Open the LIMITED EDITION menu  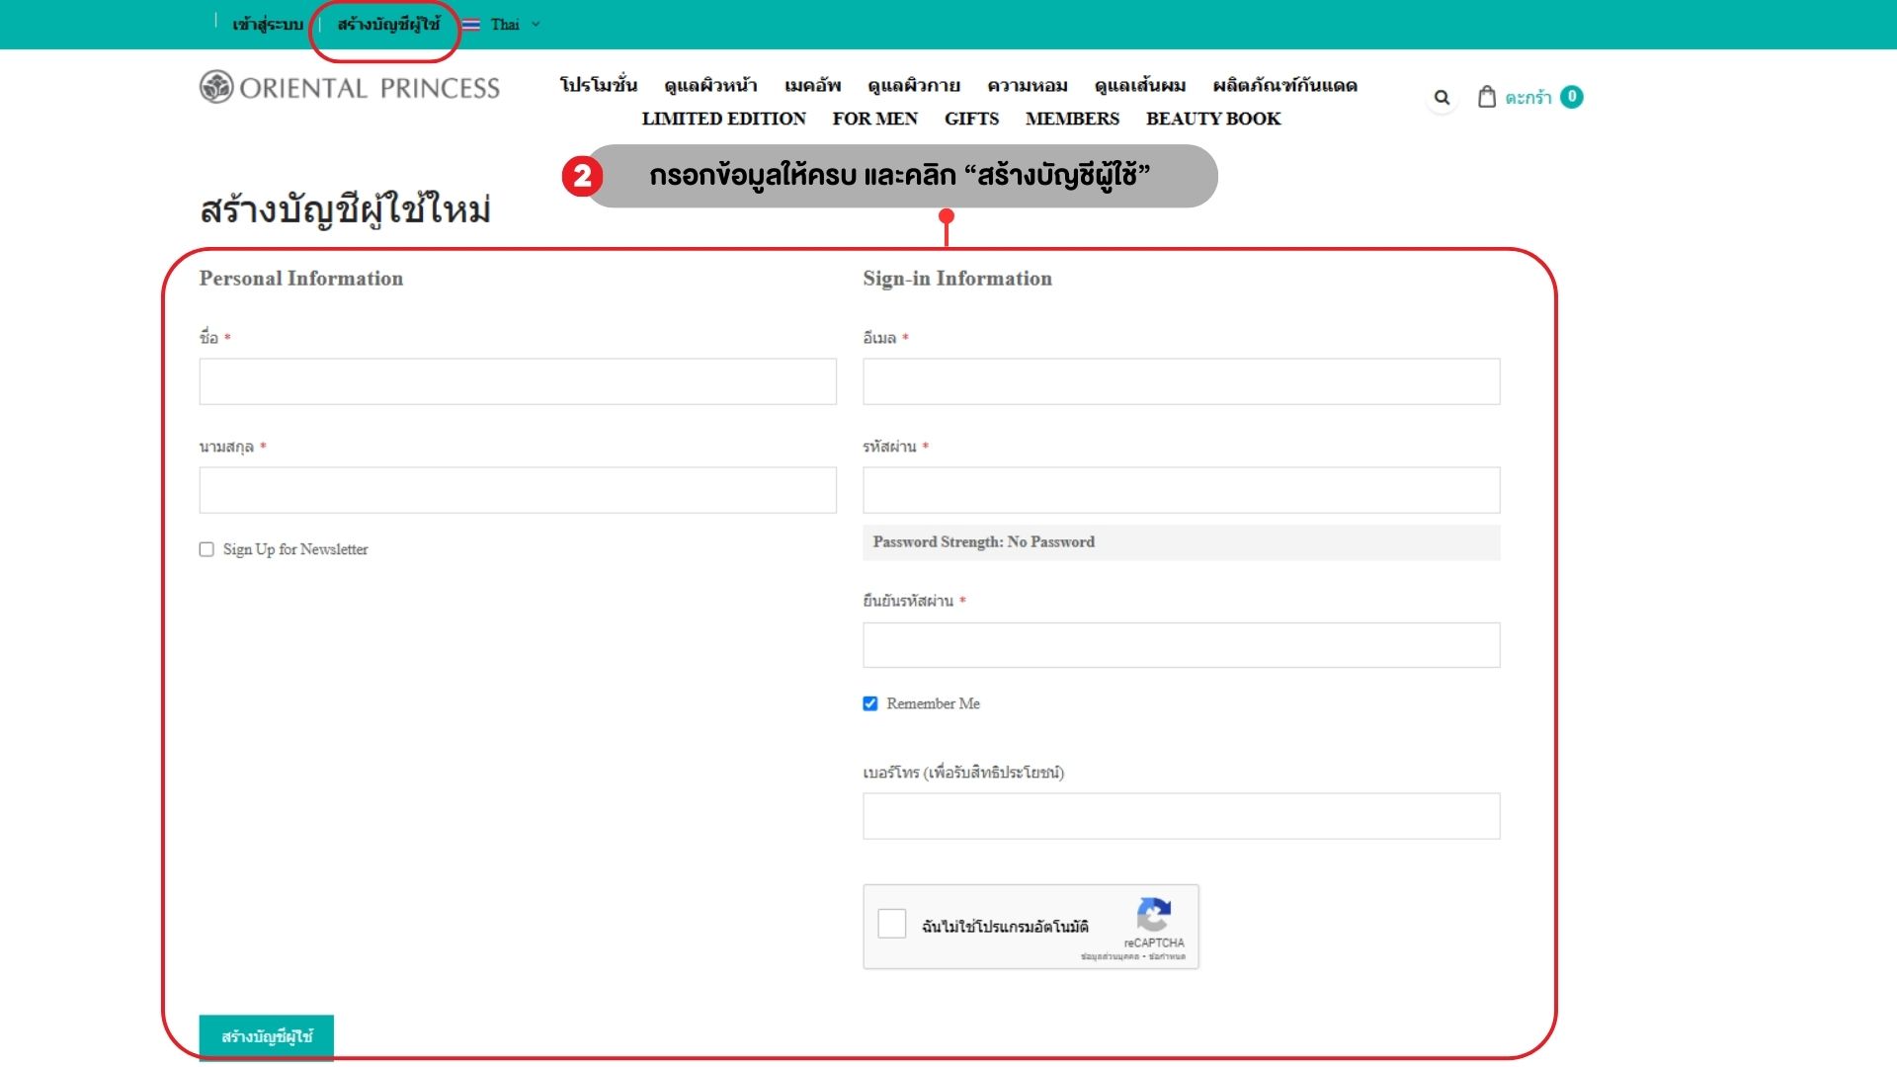click(723, 119)
